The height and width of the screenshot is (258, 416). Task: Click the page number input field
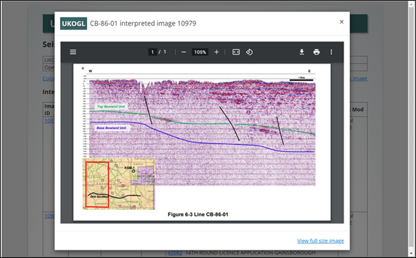click(x=152, y=52)
